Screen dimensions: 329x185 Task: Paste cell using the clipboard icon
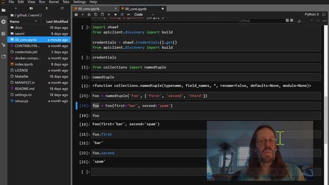tap(102, 14)
